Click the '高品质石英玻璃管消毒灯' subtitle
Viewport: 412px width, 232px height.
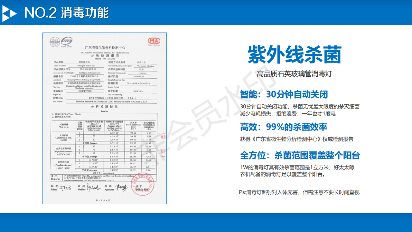point(294,74)
